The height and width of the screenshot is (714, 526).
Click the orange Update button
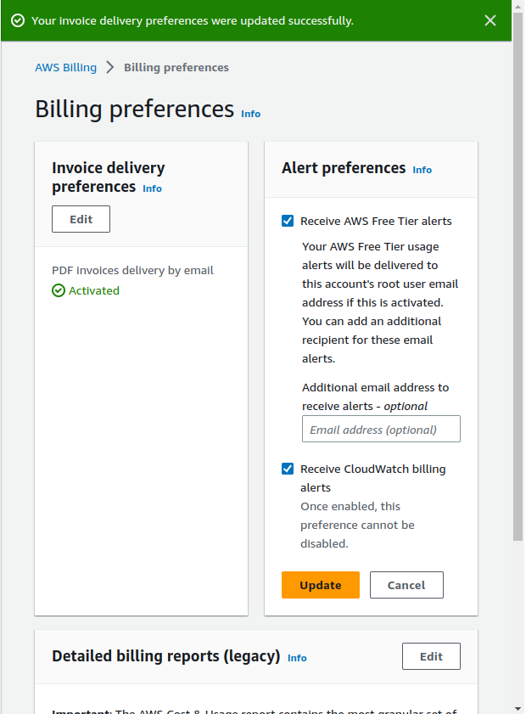pos(321,585)
